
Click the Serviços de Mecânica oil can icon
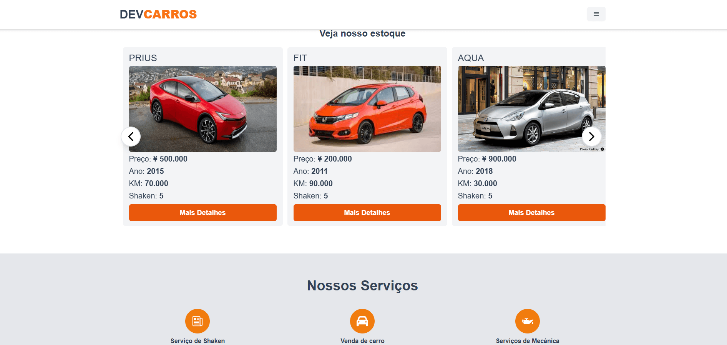click(527, 321)
